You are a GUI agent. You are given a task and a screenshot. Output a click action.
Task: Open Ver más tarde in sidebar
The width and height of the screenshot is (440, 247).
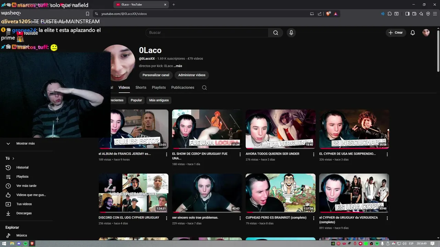(26, 186)
